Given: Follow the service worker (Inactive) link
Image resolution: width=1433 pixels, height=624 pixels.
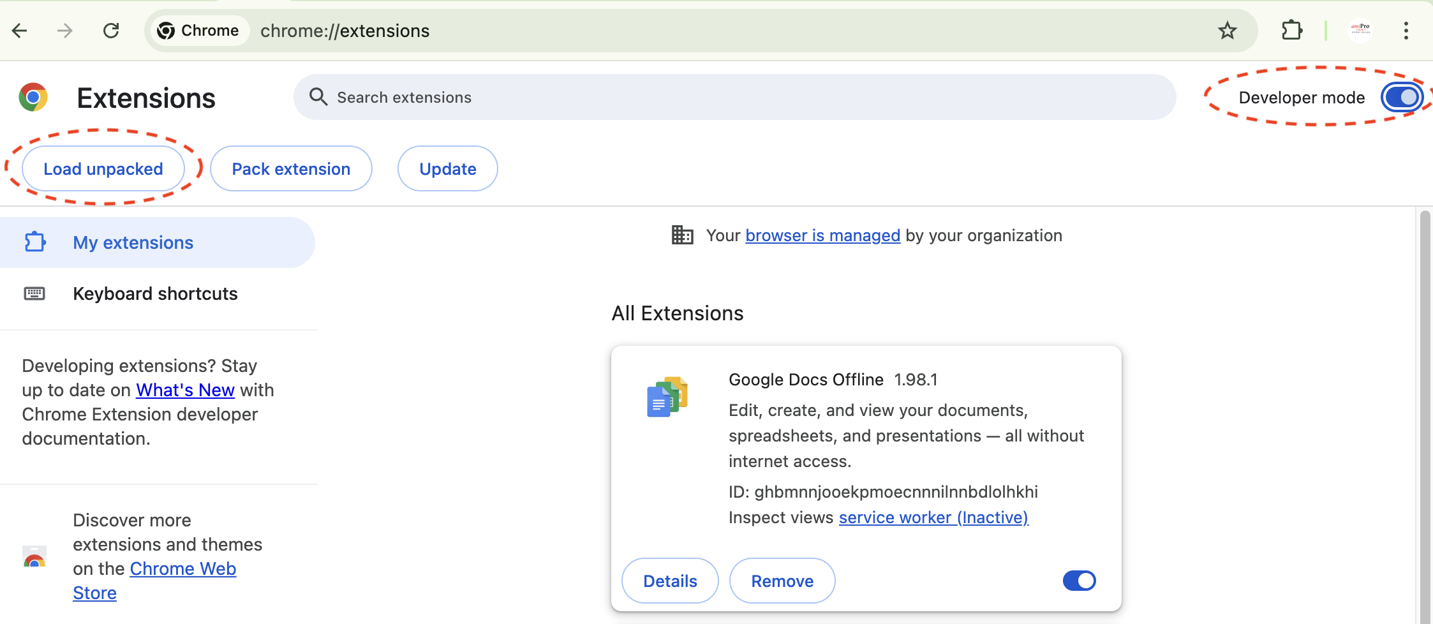Looking at the screenshot, I should coord(933,517).
